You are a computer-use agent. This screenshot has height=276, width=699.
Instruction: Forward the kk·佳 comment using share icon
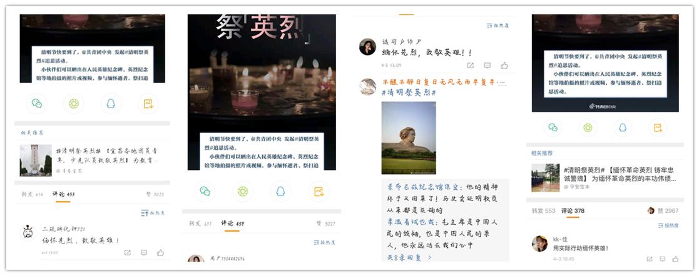point(650,259)
